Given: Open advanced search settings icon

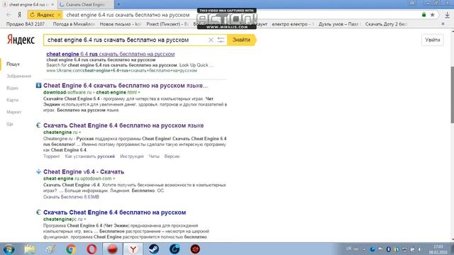Looking at the screenshot, I should 221,40.
